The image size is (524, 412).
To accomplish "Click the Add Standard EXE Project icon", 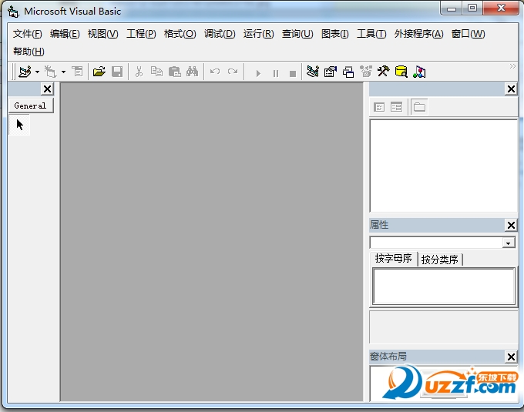I will 24,72.
